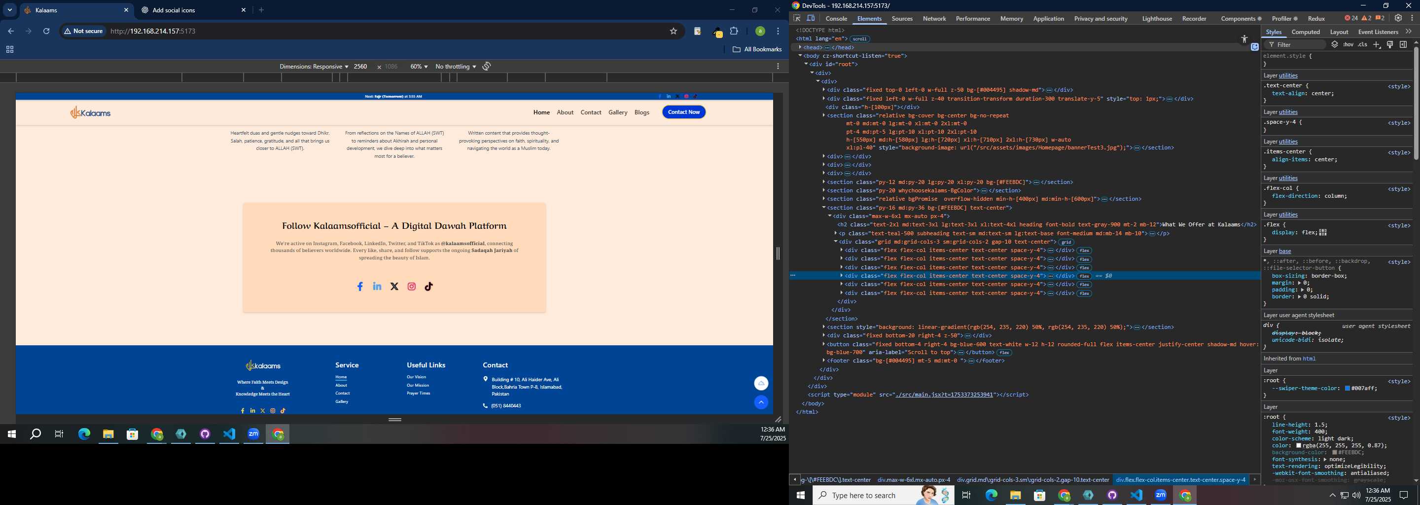Expand the head element node
Image resolution: width=1420 pixels, height=505 pixels.
(800, 47)
